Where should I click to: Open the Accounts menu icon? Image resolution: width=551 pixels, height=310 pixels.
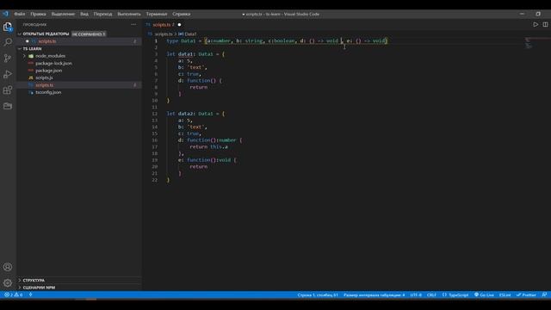[x=8, y=267]
